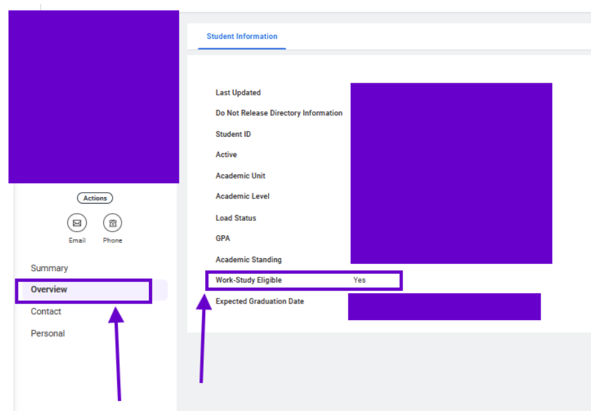Click the Academic Unit label

pyautogui.click(x=241, y=176)
